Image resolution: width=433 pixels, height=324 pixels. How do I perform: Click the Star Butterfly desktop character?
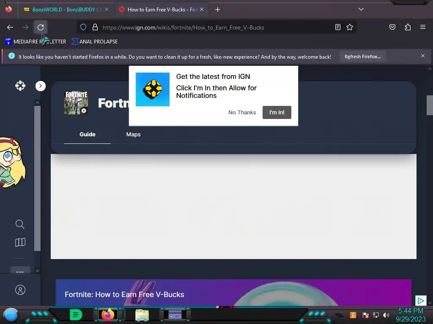click(13, 162)
